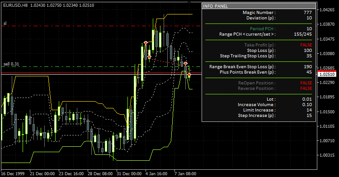Click the Magic Number value 777
The width and height of the screenshot is (339, 177).
(x=308, y=13)
